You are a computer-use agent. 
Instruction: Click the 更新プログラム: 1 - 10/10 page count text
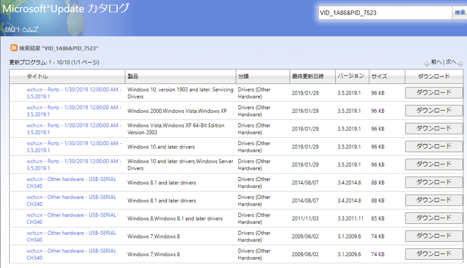54,62
